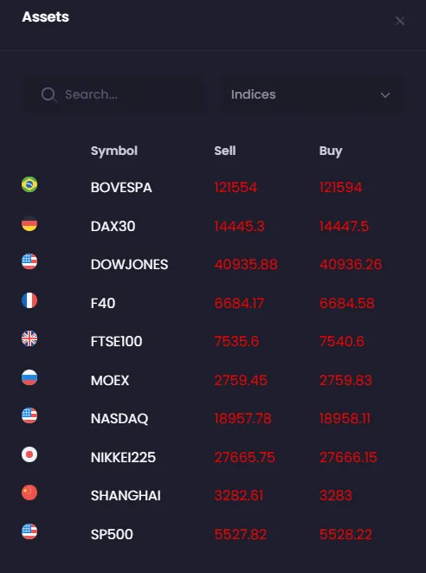Viewport: 426px width, 573px height.
Task: Click the Symbol column header
Action: [x=114, y=151]
